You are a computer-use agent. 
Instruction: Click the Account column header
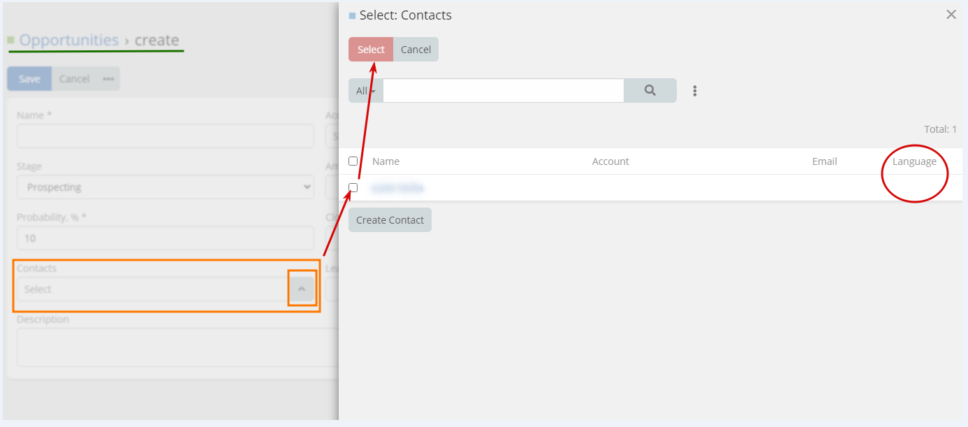click(x=610, y=161)
